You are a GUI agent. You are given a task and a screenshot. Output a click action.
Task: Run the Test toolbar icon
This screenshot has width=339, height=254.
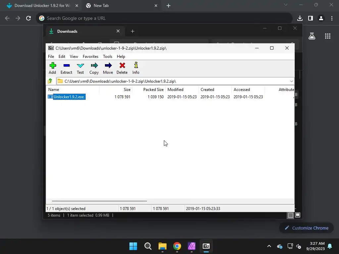(80, 68)
